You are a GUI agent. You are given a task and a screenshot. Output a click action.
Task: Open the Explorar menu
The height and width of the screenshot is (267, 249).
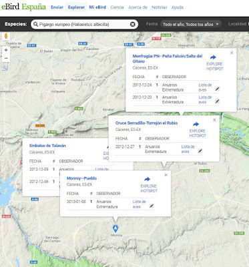point(76,7)
